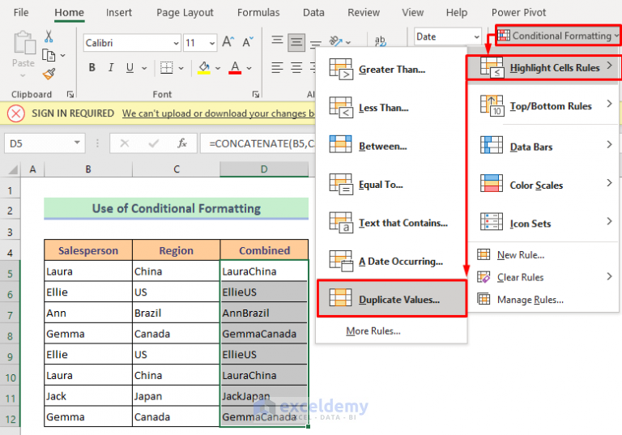Click the yellow Fill Color swatch

(x=204, y=68)
